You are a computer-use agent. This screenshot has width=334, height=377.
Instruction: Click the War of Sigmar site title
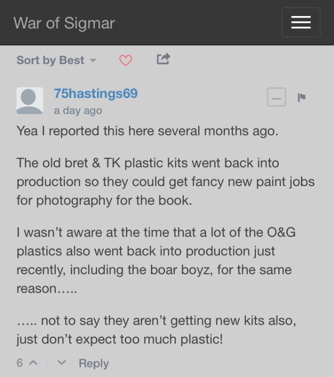[x=64, y=23]
